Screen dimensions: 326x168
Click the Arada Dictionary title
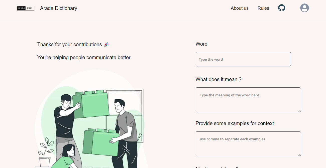(x=59, y=8)
